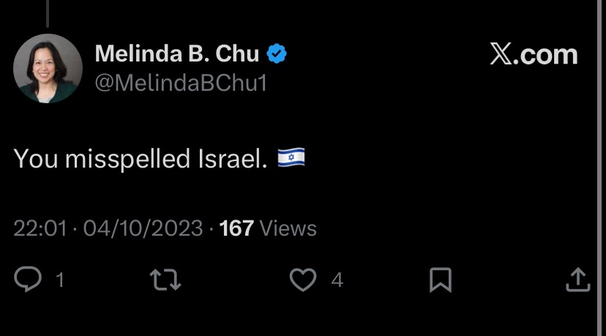Viewport: 606px width, 336px height.
Task: Click the Israel flag emoji in tweet
Action: [x=291, y=157]
